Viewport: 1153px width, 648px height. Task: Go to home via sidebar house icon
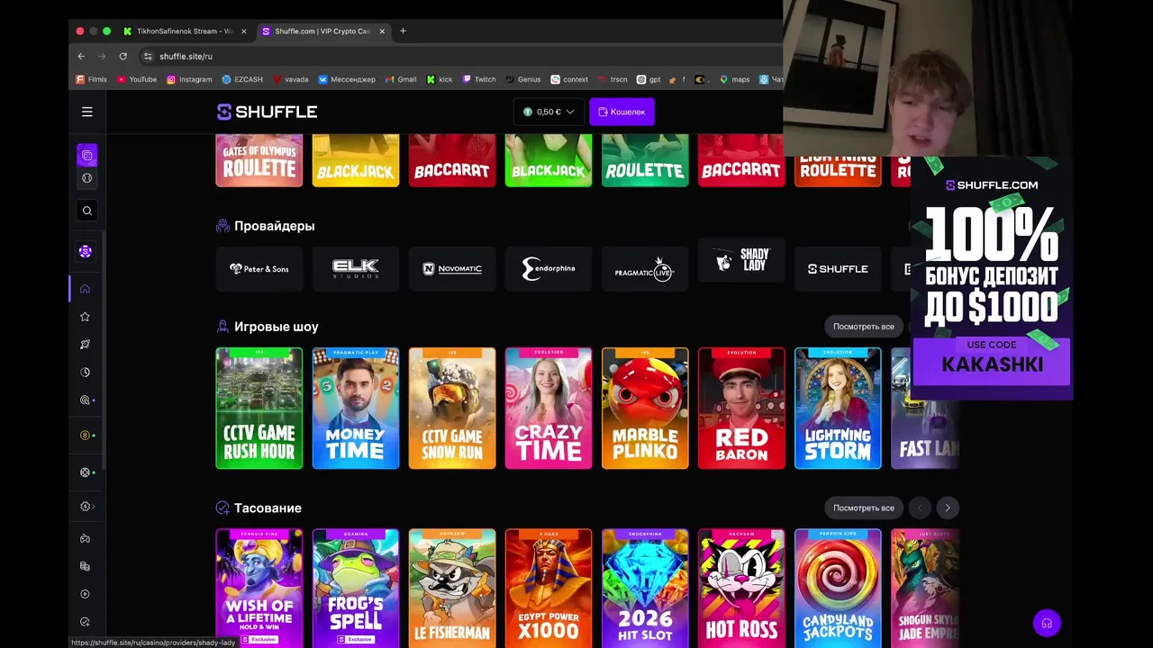[x=85, y=289]
